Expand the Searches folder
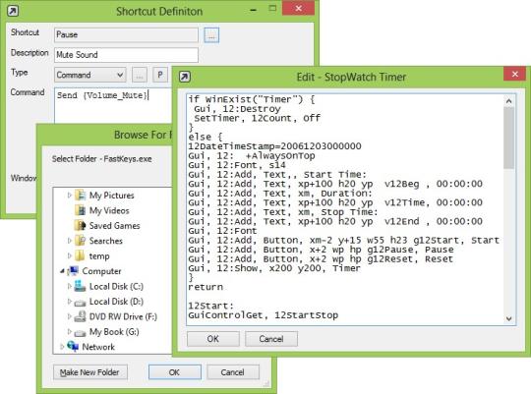The width and height of the screenshot is (531, 394). [70, 241]
